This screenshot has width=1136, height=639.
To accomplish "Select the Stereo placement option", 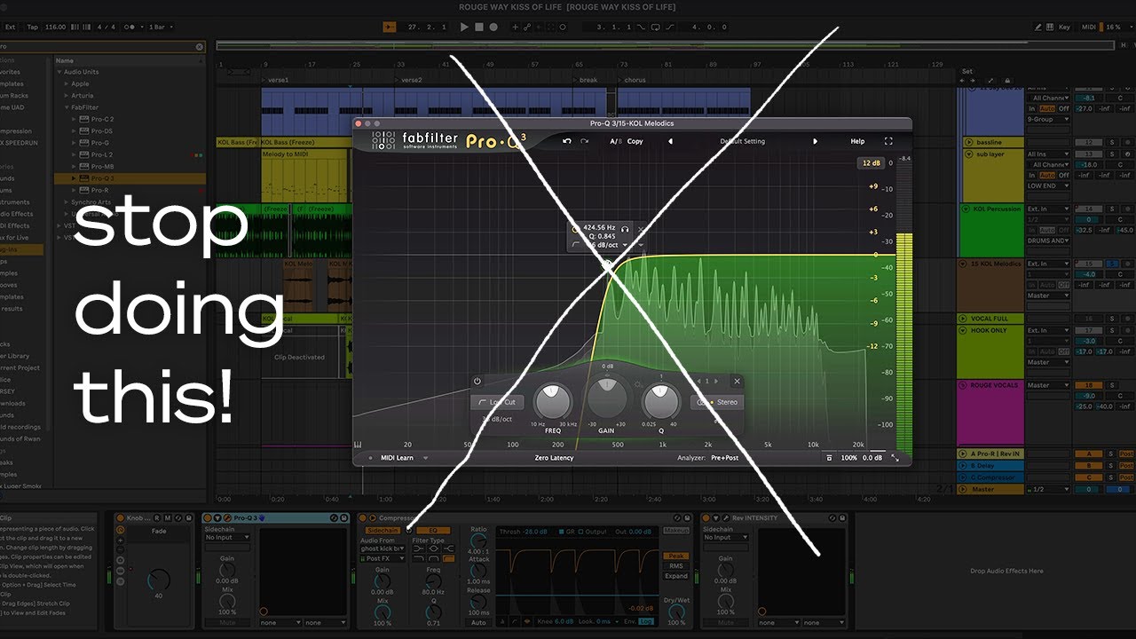I will tap(717, 402).
